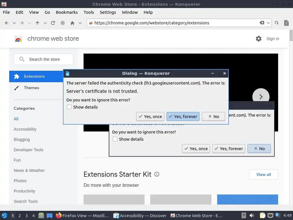This screenshot has width=293, height=220.
Task: Click the forward navigation arrow
Action: [x=22, y=23]
